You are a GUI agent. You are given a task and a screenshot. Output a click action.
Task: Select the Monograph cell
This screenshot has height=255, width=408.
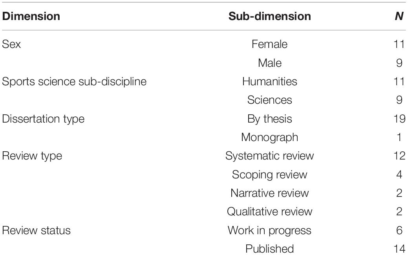(269, 137)
